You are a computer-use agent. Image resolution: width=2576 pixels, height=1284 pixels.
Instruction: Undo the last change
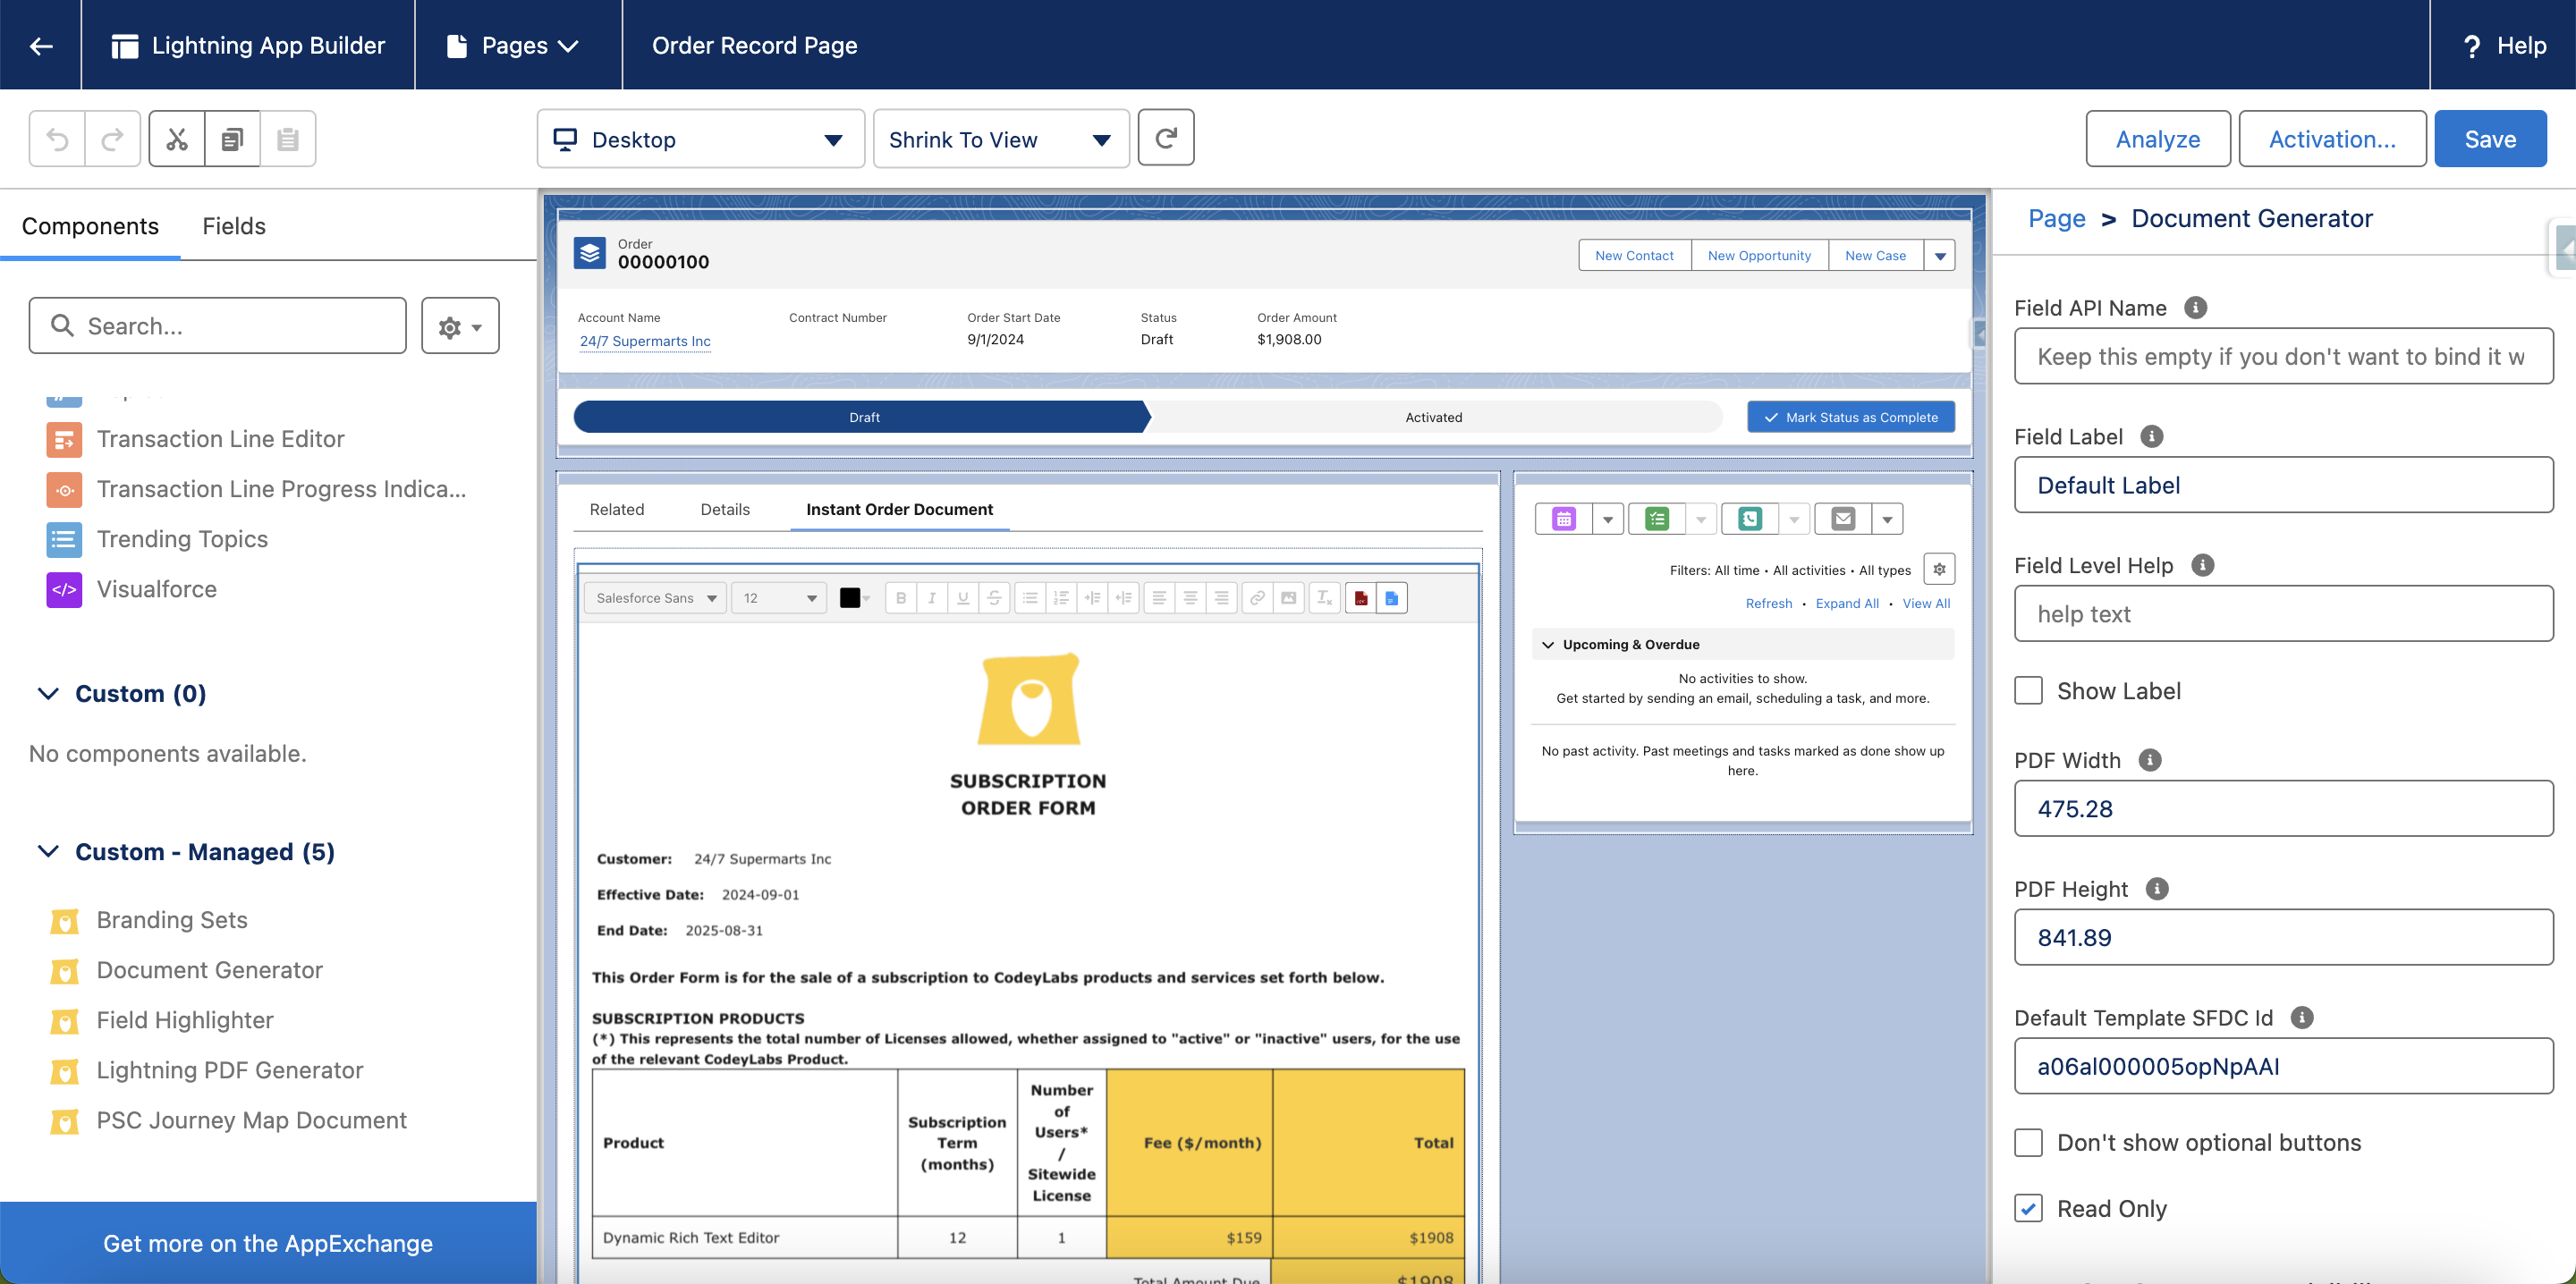pyautogui.click(x=58, y=139)
